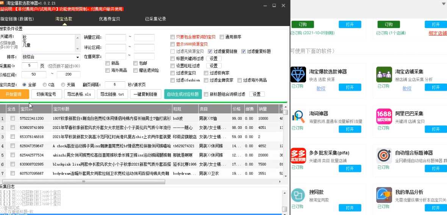
Task: Click the 切换淘宝号 button
Action: pos(46,94)
